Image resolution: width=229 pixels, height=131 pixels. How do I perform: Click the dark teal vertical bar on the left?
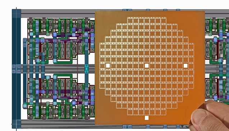[17, 69]
